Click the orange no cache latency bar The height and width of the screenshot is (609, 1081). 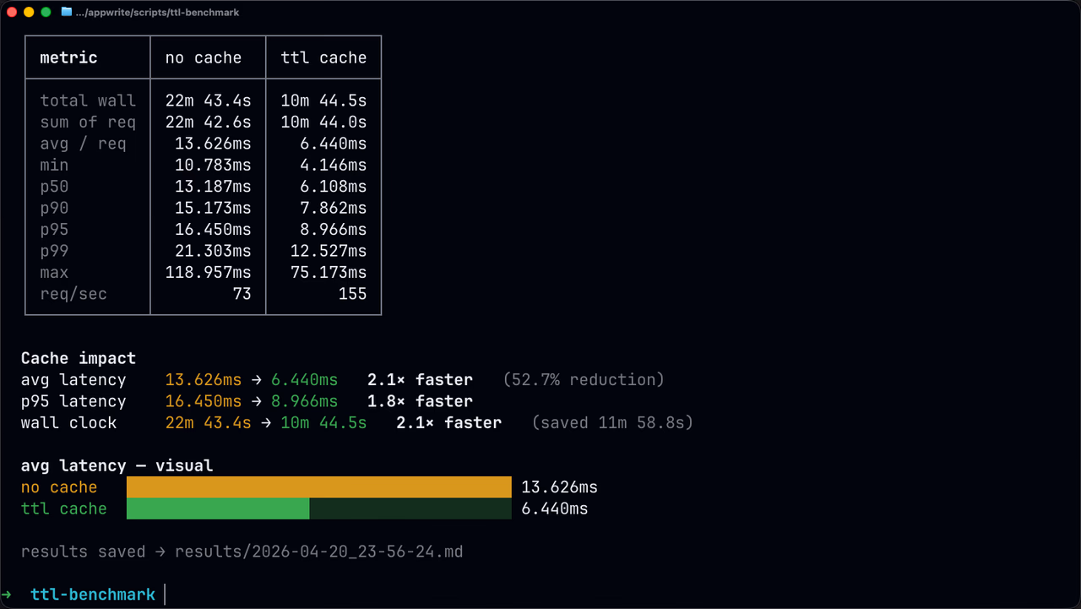click(x=319, y=487)
